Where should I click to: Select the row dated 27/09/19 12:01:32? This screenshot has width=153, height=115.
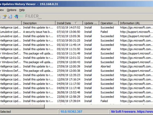[76, 58]
